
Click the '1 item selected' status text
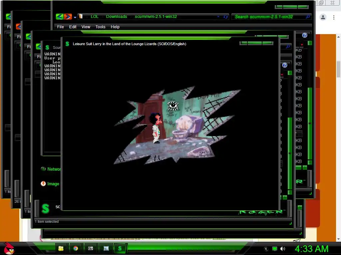pos(47,221)
